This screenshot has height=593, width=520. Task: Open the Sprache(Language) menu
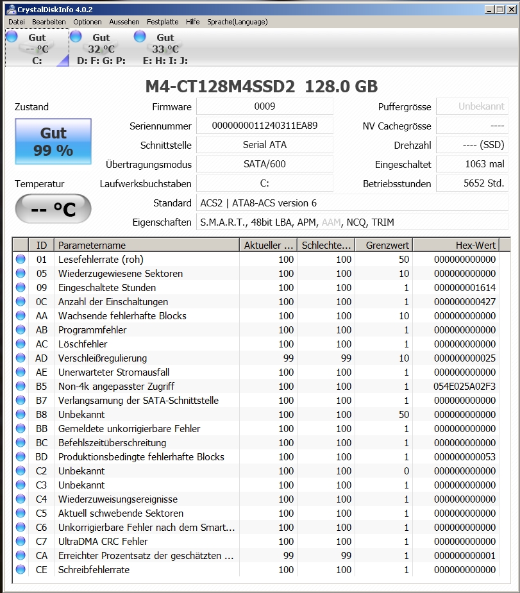tap(237, 22)
